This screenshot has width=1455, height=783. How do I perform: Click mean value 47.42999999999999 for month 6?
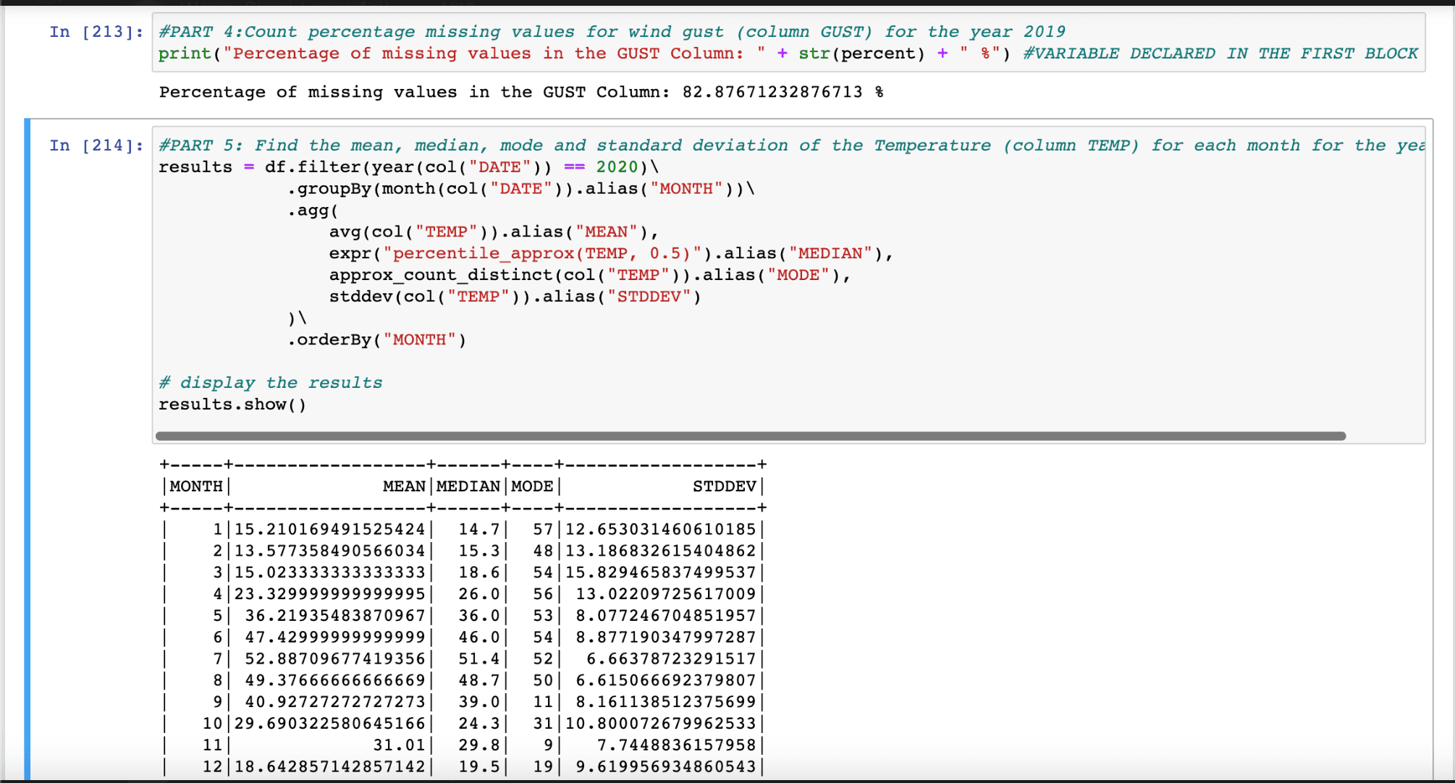[x=335, y=638]
